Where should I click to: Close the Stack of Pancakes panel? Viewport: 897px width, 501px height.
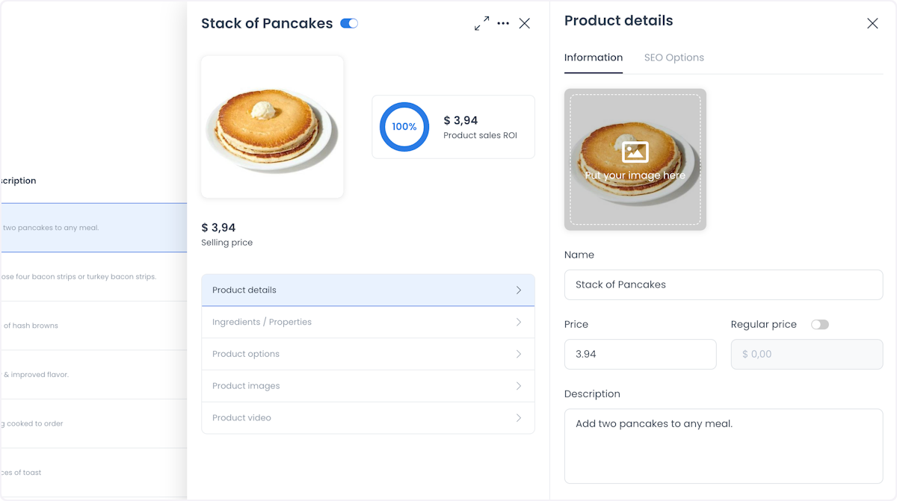click(525, 23)
